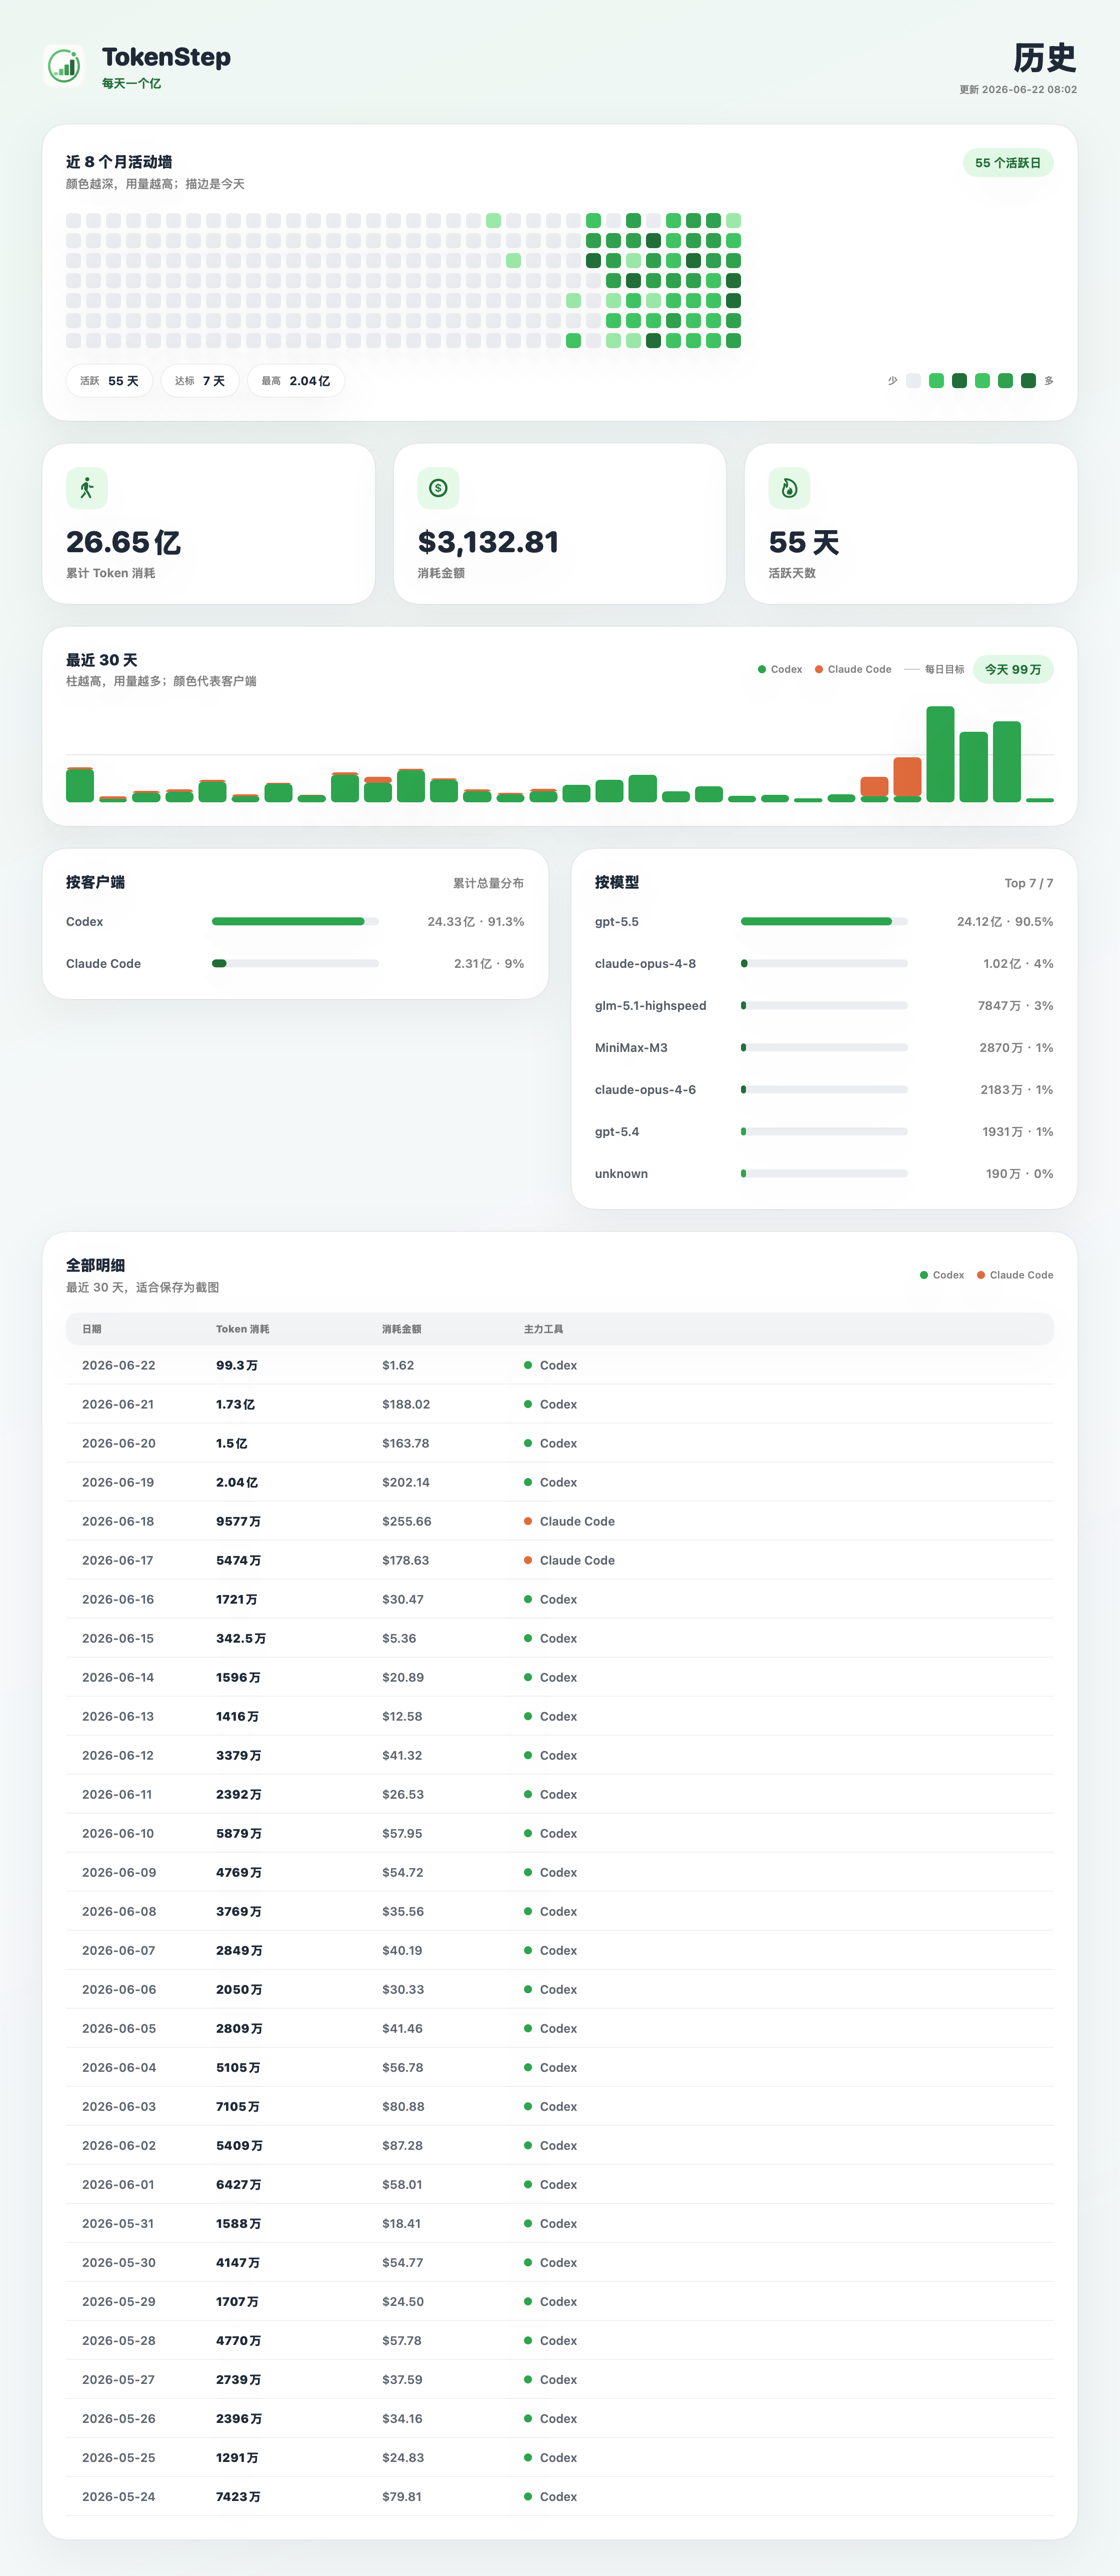Click the 活跃 55 天 pill
The height and width of the screenshot is (2576, 1120).
tap(109, 381)
